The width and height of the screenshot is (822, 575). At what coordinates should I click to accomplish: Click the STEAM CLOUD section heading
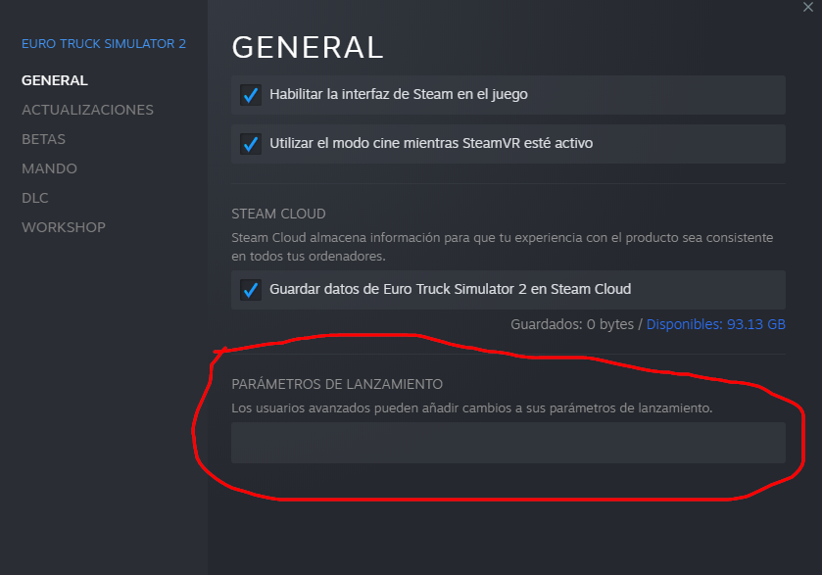278,214
